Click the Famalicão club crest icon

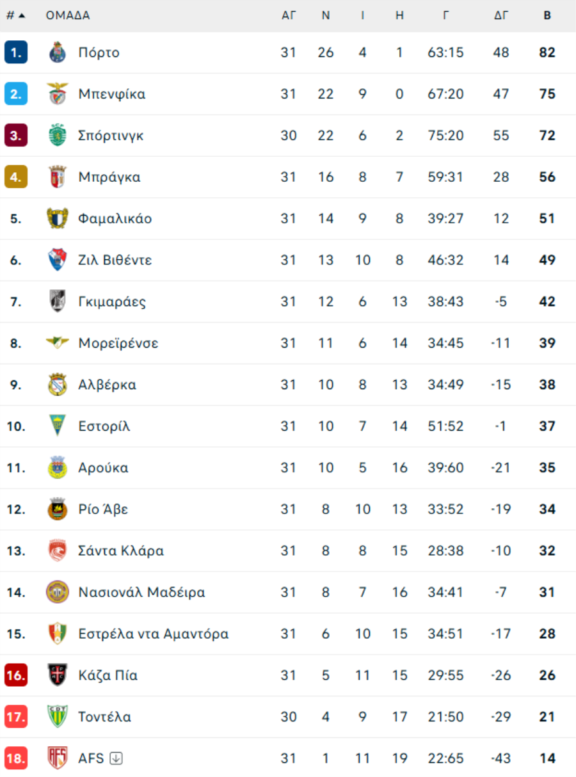pos(58,218)
